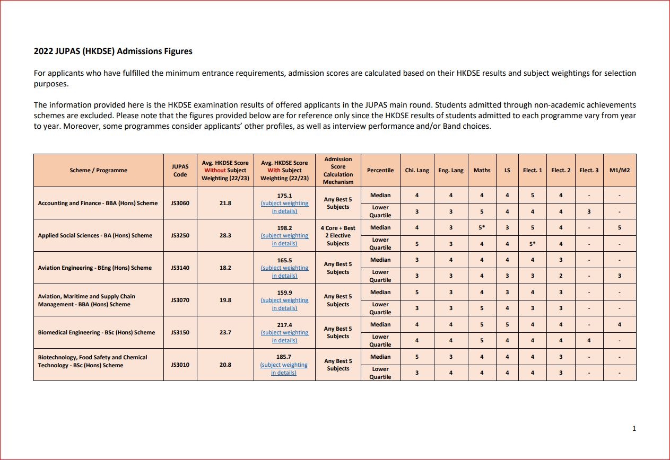Click page number 1 at bottom right

click(x=634, y=429)
